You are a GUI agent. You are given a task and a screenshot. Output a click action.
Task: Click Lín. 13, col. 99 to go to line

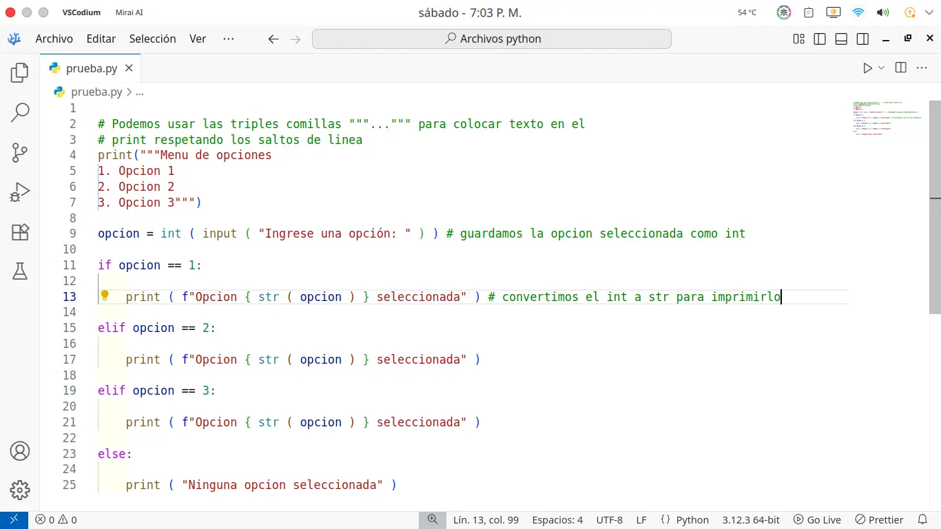(486, 520)
